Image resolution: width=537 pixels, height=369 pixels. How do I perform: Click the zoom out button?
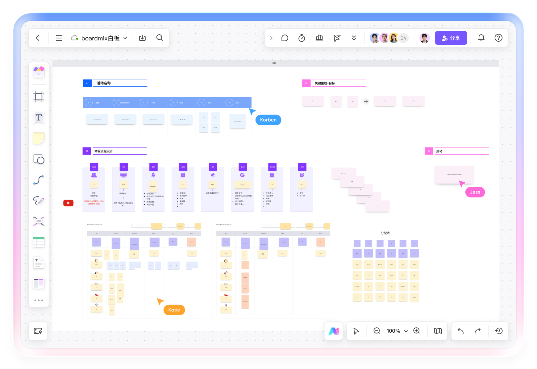[x=377, y=331]
